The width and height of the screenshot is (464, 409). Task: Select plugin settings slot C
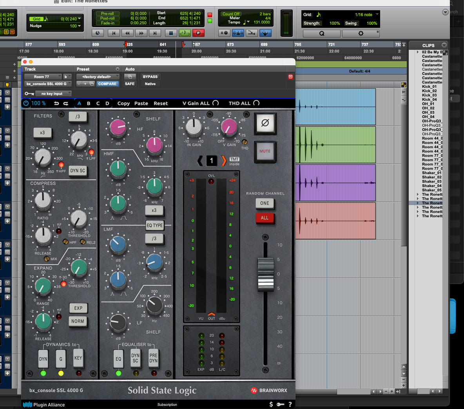click(x=98, y=104)
